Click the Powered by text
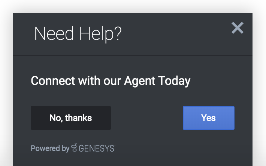This screenshot has height=166, width=266. coord(50,148)
